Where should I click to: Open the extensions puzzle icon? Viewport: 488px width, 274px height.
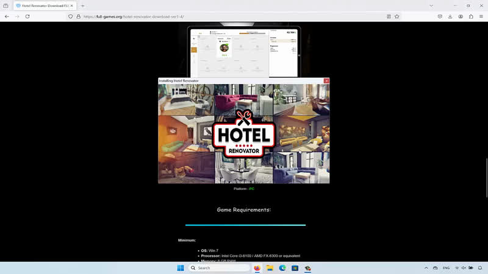click(471, 16)
